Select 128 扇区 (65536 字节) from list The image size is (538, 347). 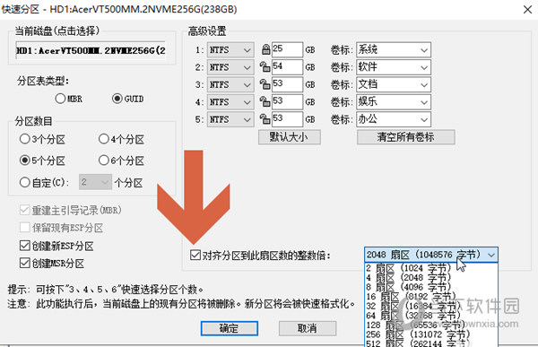click(431, 325)
